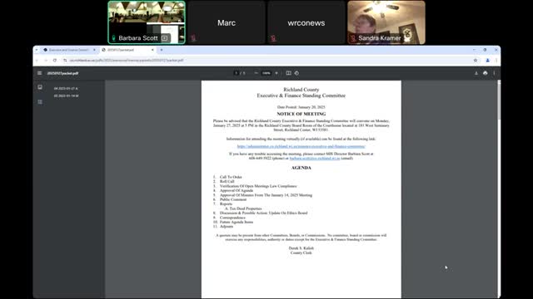Download the PDF packet file
The height and width of the screenshot is (299, 533).
[476, 73]
